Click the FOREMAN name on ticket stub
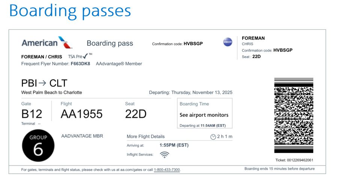 click(253, 38)
